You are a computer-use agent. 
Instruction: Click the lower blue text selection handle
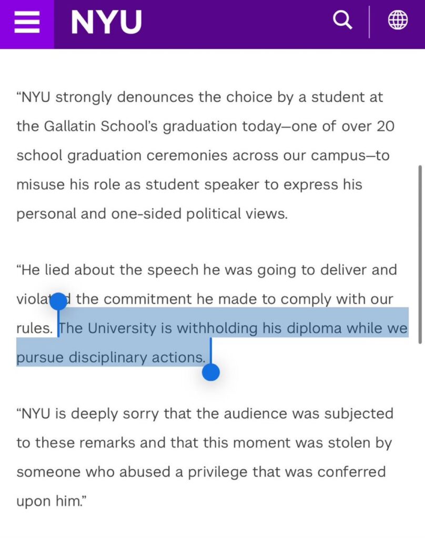click(x=210, y=371)
